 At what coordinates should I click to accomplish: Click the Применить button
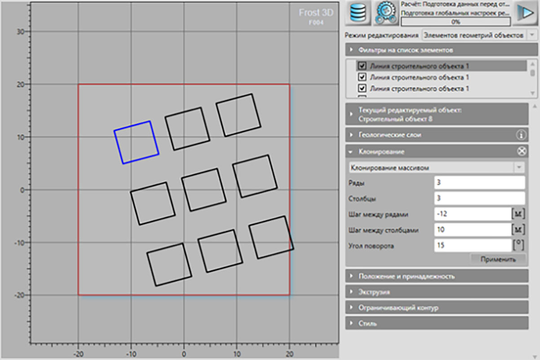pos(497,259)
